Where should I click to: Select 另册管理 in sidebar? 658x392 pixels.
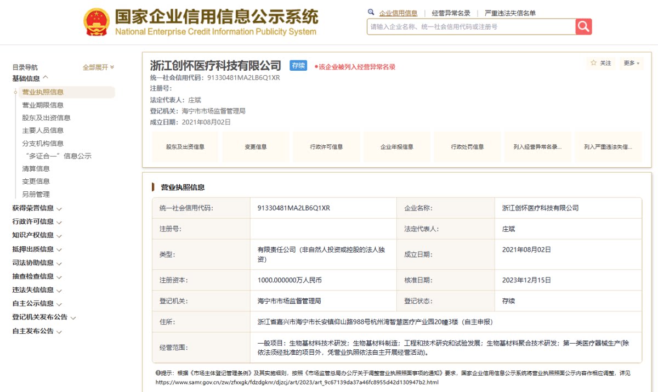tap(36, 195)
